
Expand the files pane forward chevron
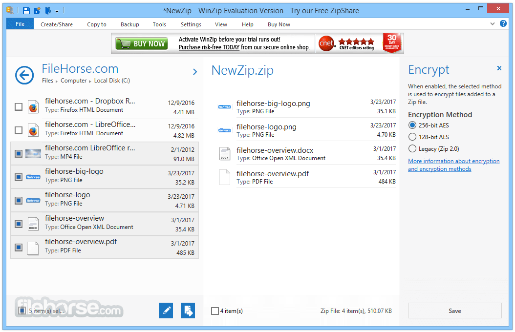(195, 71)
